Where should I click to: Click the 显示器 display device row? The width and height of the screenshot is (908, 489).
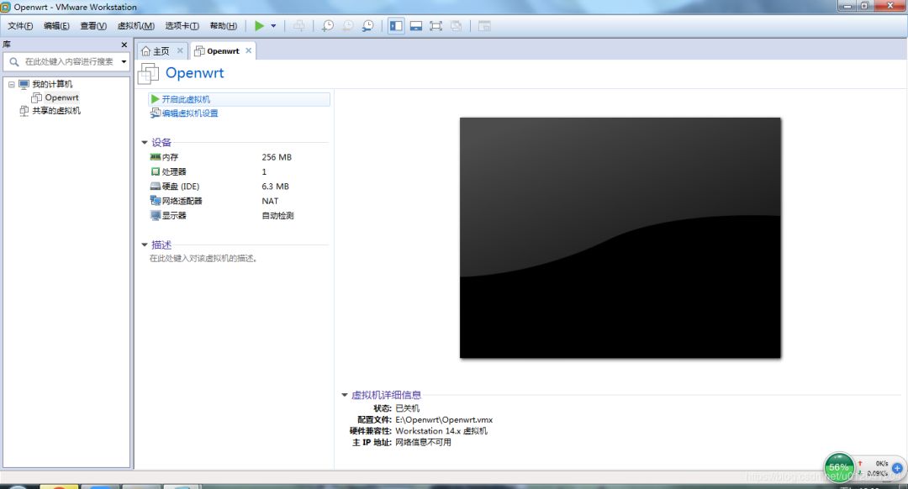pyautogui.click(x=239, y=215)
